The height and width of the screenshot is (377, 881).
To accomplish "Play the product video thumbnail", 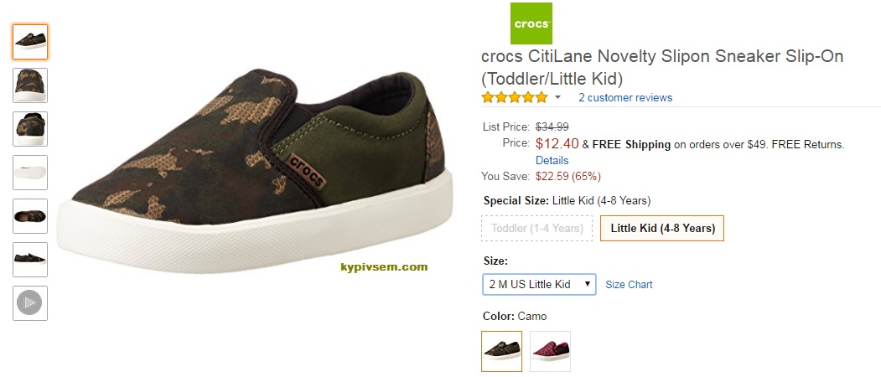I will 30,303.
